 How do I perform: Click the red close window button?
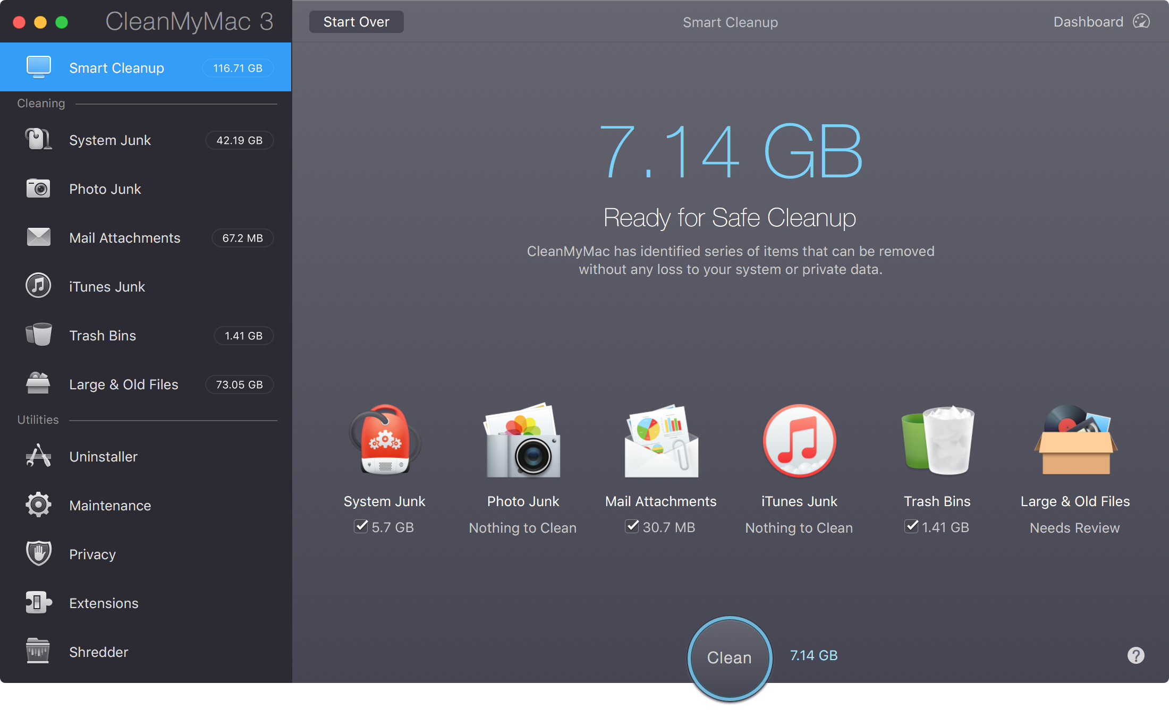point(19,22)
